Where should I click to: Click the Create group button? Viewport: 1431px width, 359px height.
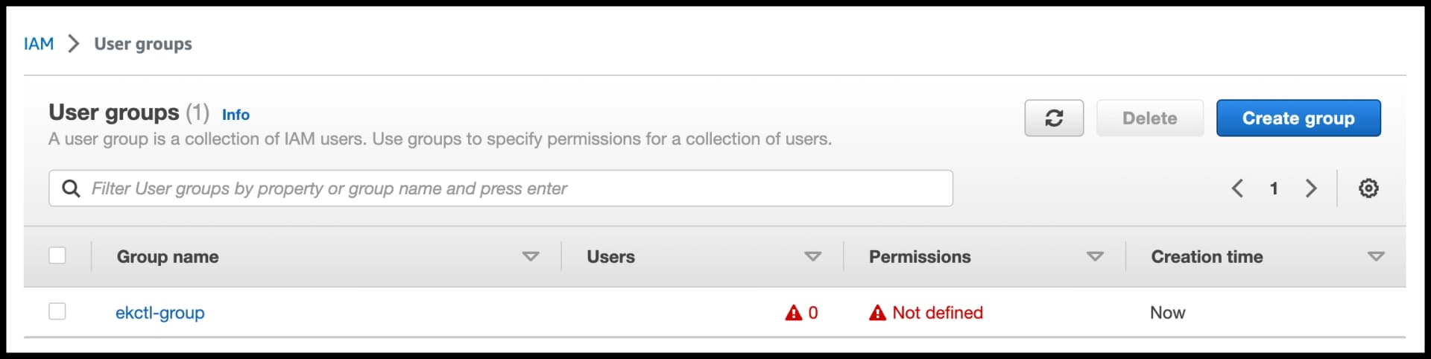1298,118
